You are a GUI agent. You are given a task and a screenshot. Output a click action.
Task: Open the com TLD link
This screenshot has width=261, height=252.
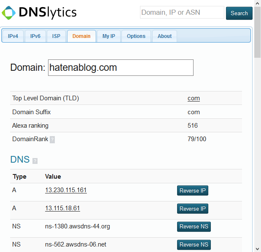(194, 98)
